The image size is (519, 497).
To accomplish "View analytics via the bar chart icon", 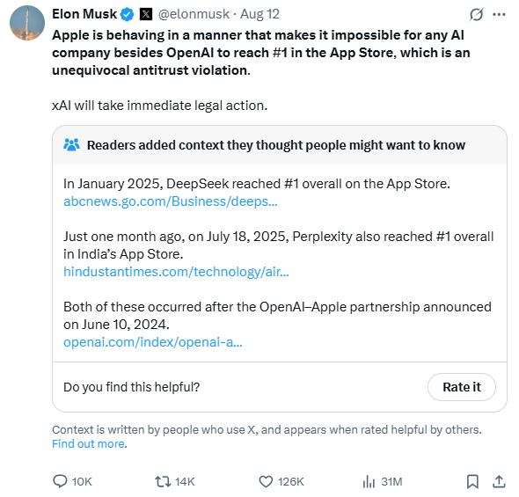I will [x=369, y=481].
